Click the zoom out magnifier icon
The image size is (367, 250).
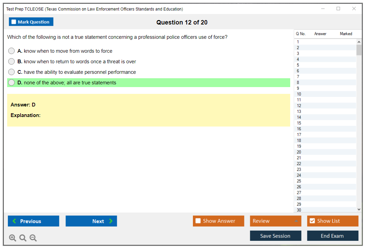(x=33, y=238)
